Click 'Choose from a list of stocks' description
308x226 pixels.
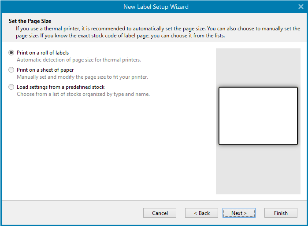click(x=83, y=94)
